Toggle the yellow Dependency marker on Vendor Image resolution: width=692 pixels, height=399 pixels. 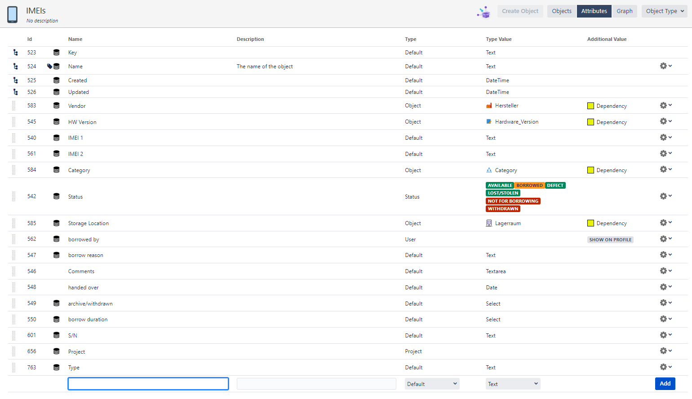(x=590, y=106)
